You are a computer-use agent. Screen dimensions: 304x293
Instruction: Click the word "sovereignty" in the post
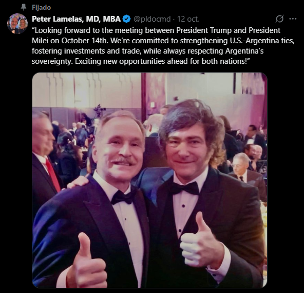coord(52,61)
